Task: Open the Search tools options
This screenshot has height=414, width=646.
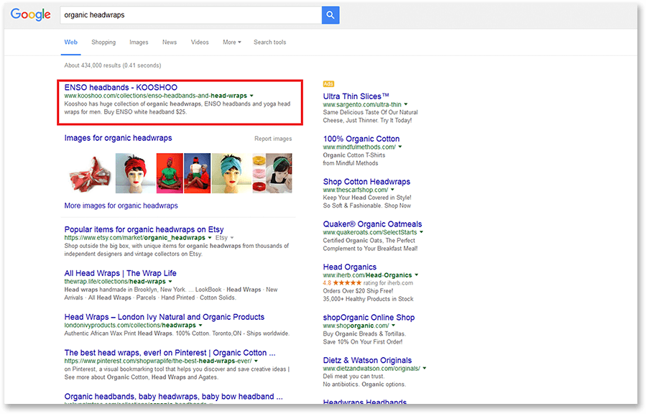Action: 269,42
